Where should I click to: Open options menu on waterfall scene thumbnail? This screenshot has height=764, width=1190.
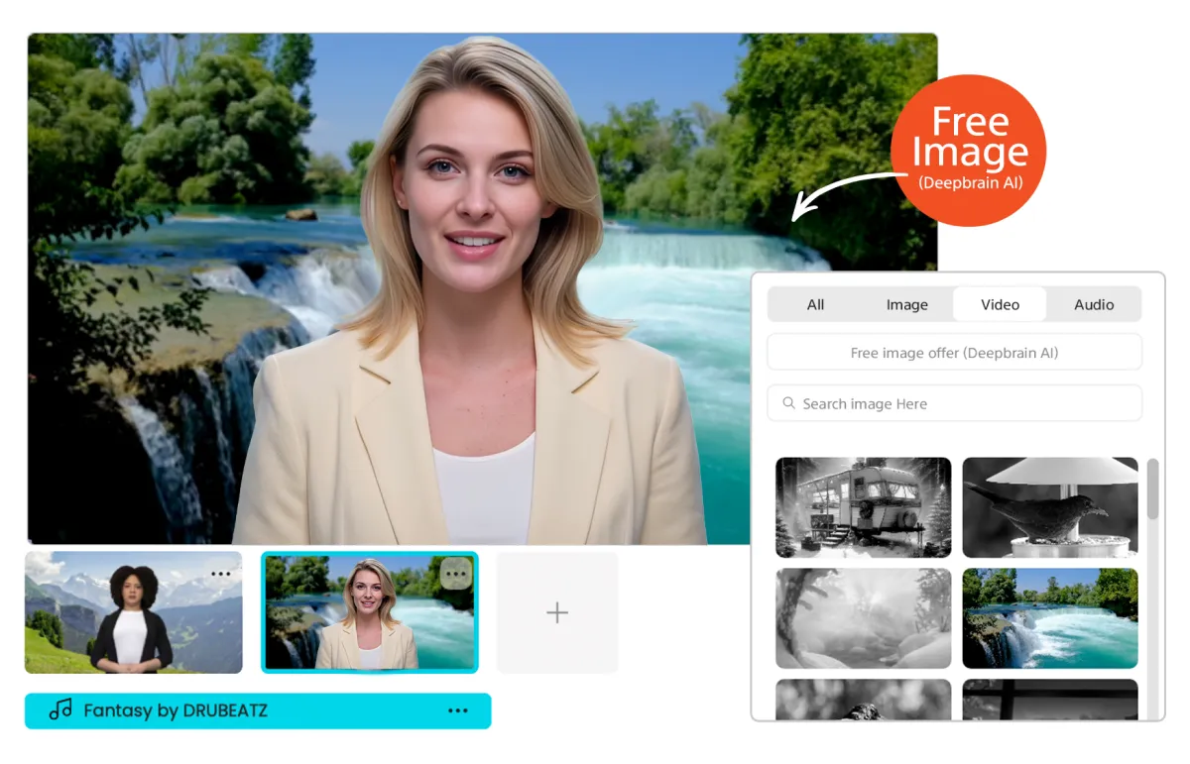(x=455, y=572)
